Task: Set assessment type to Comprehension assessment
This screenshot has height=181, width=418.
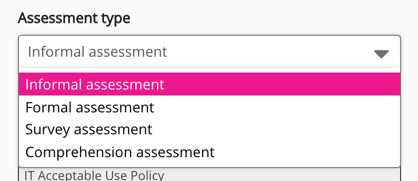Action: point(209,152)
